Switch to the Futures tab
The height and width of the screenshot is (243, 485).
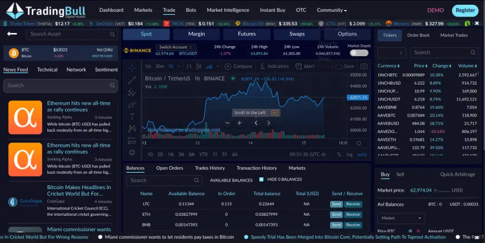pyautogui.click(x=247, y=34)
